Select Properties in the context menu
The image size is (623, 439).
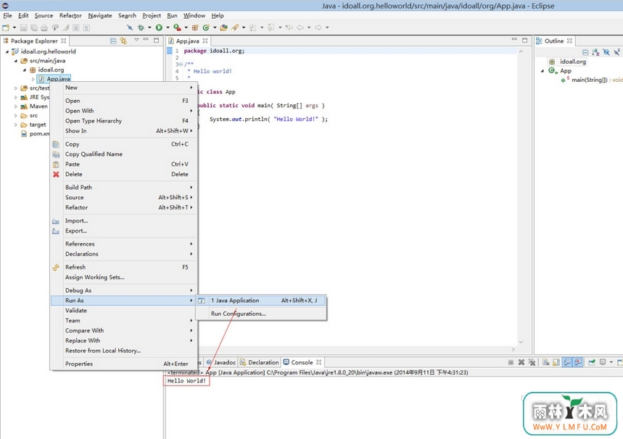(124, 364)
